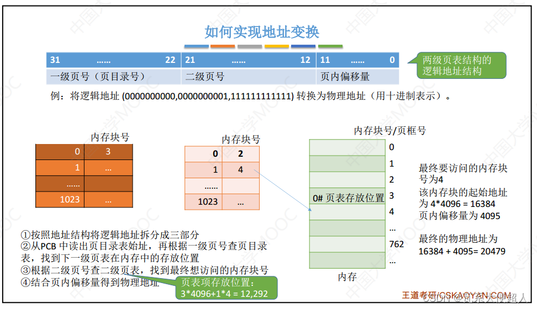Image resolution: width=537 pixels, height=309 pixels.
Task: Click the example line starting with 例：将逻辑地址
Action: pos(250,96)
